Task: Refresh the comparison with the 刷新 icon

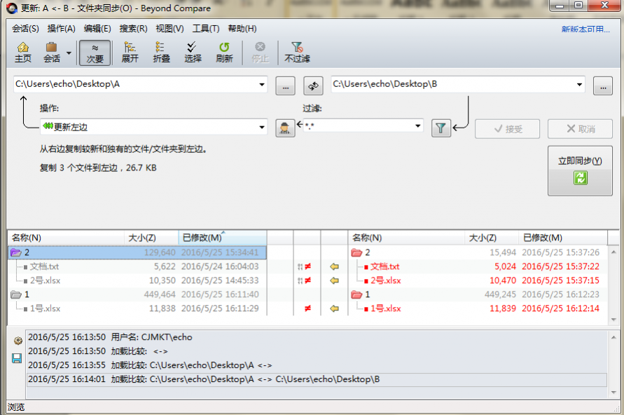Action: pos(223,51)
